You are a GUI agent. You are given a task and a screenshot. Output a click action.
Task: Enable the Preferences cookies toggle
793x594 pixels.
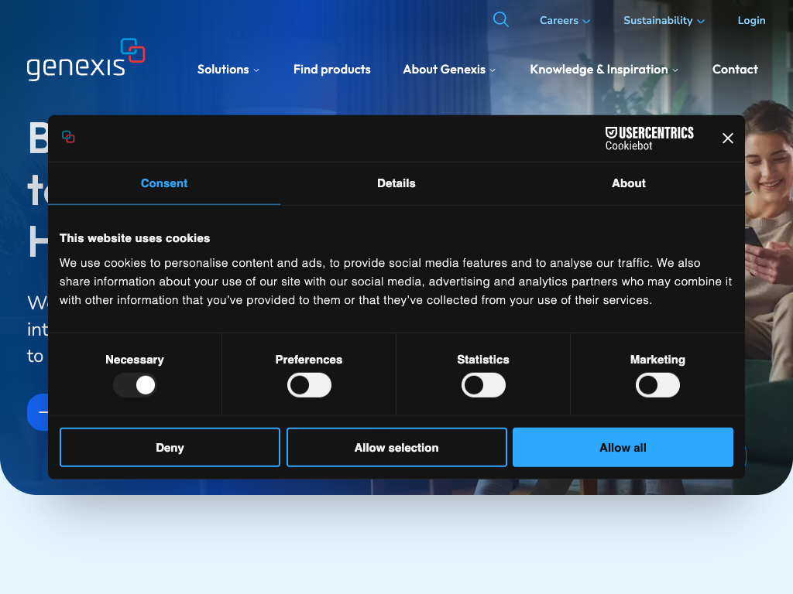pyautogui.click(x=309, y=385)
